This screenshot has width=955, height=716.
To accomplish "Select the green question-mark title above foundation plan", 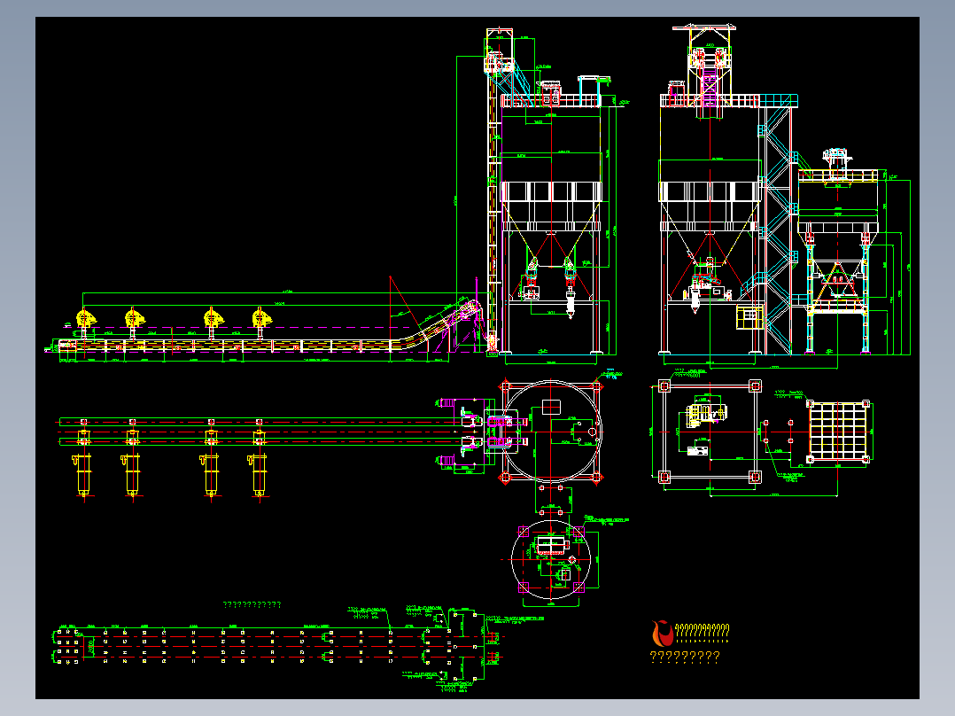I will coord(252,604).
